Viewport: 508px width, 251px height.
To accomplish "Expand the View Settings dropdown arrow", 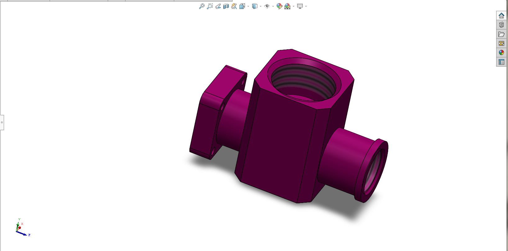I will click(306, 7).
